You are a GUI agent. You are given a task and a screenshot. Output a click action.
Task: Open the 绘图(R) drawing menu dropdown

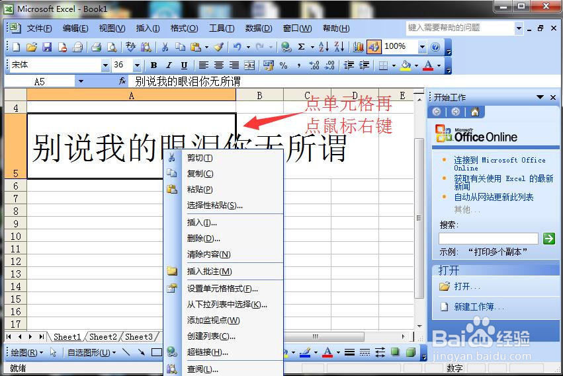[x=26, y=353]
